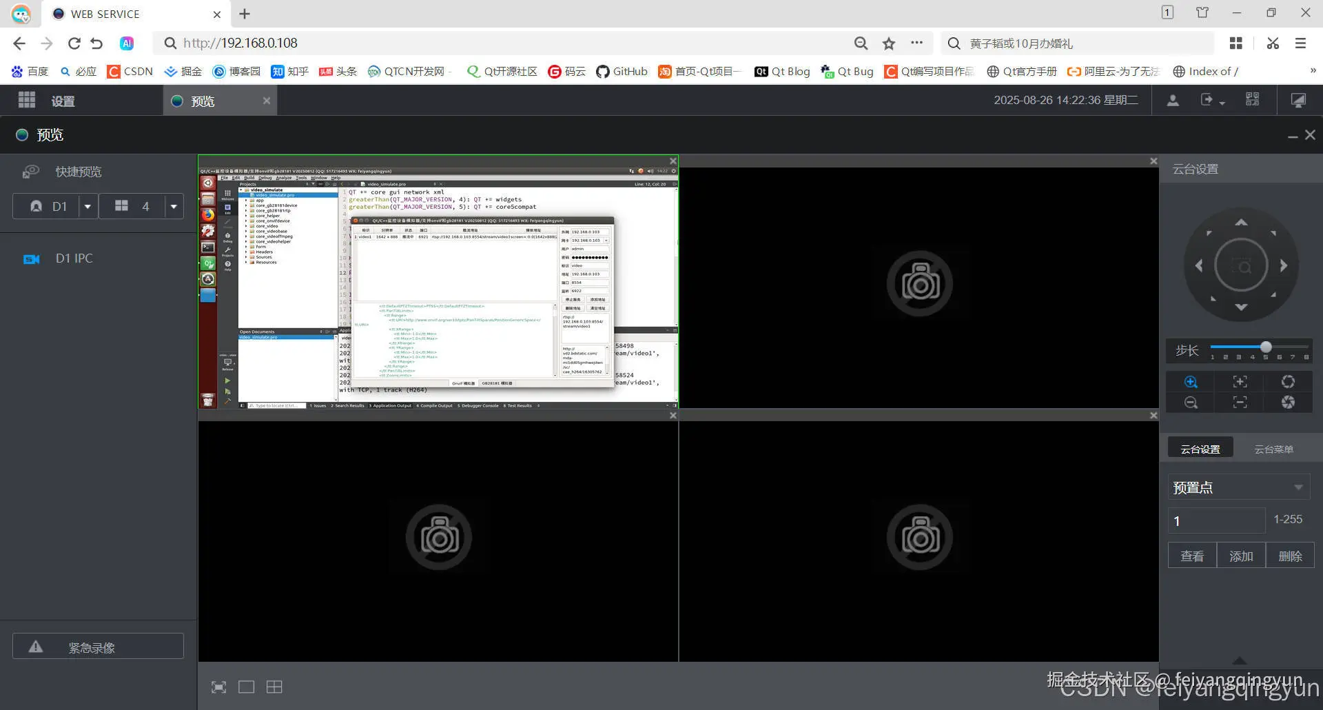Move camera diagonally down-right on the PTZ pad

[x=1273, y=295]
